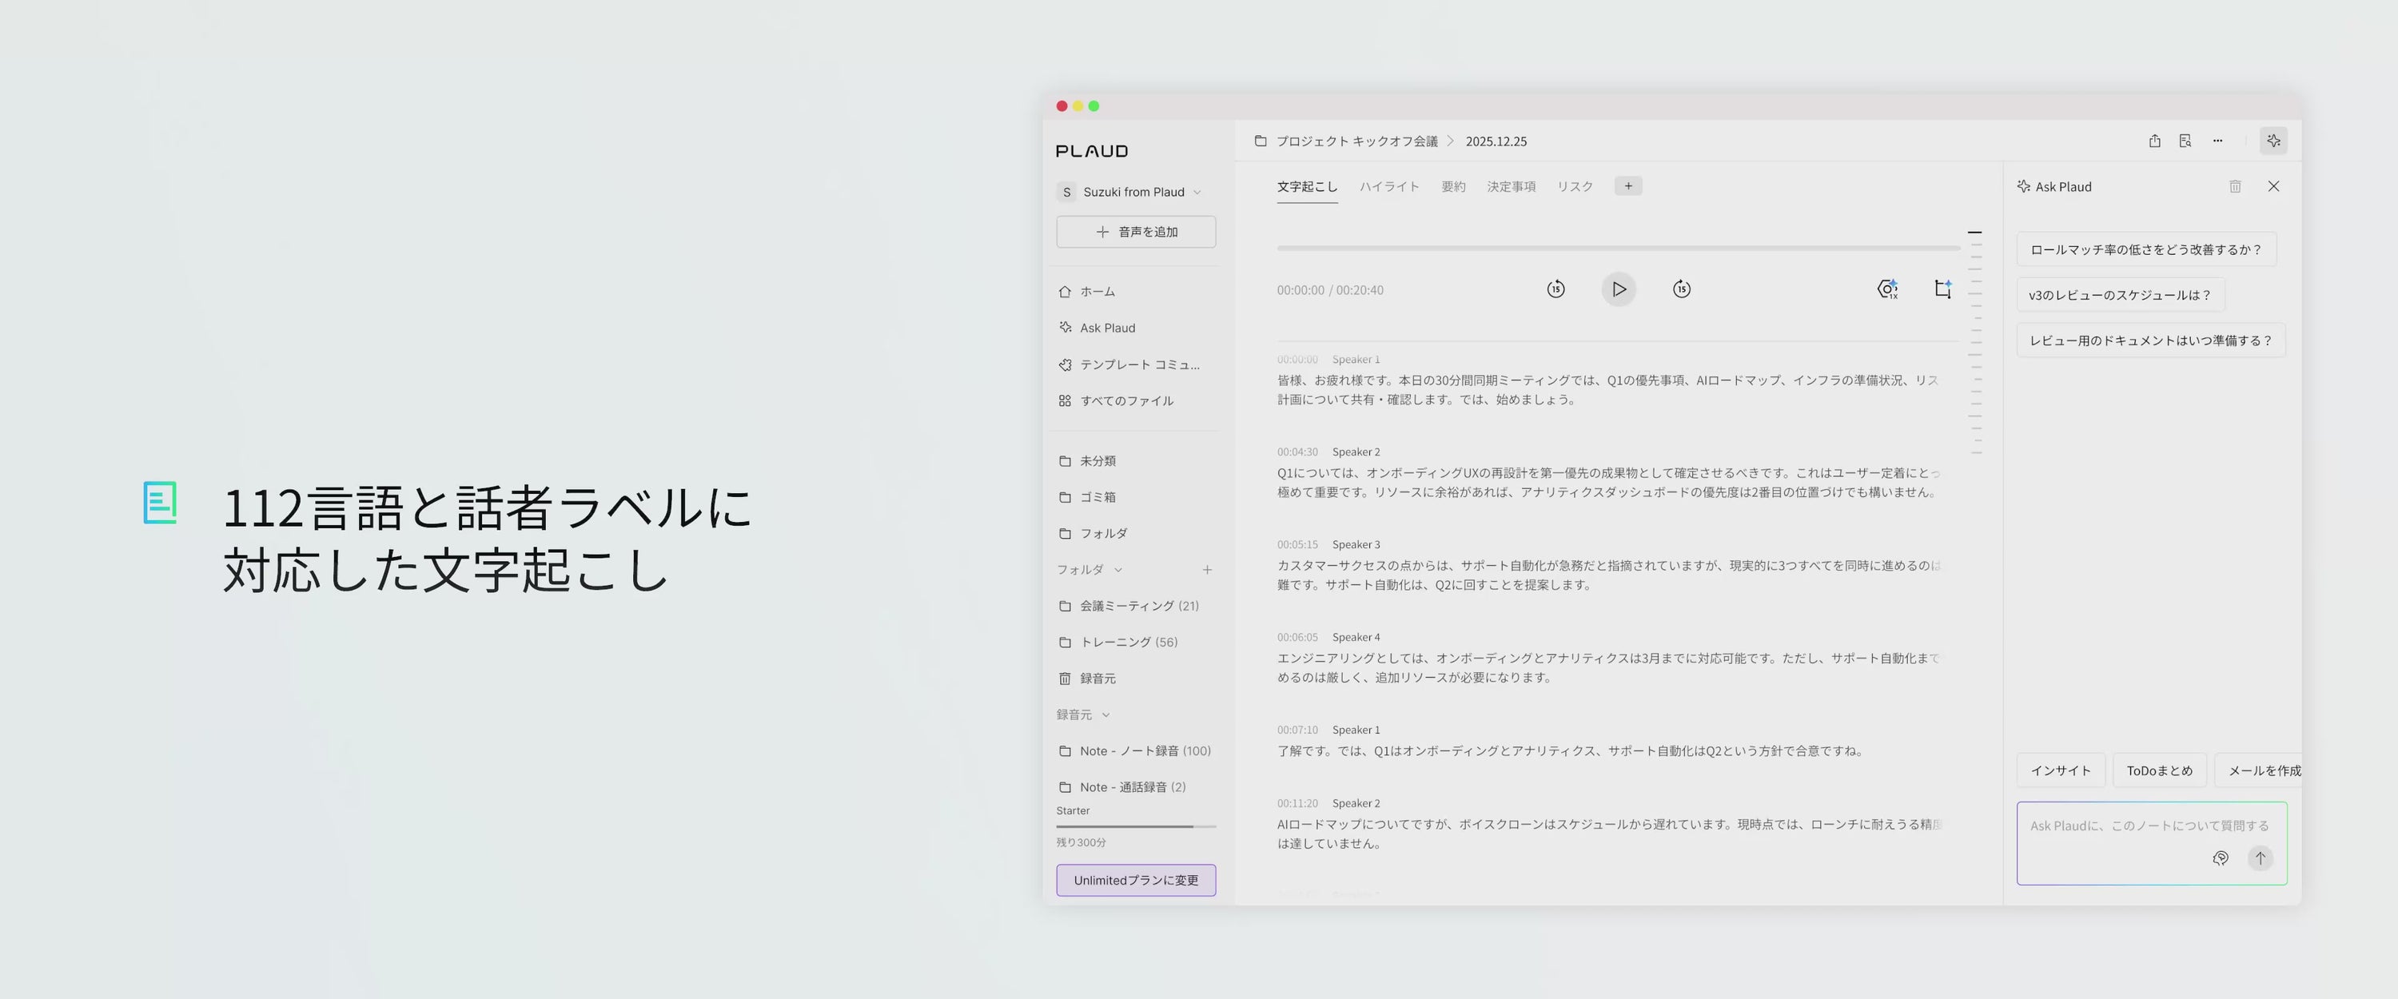This screenshot has height=999, width=2398.
Task: Click the audio progress bar
Action: 1618,249
